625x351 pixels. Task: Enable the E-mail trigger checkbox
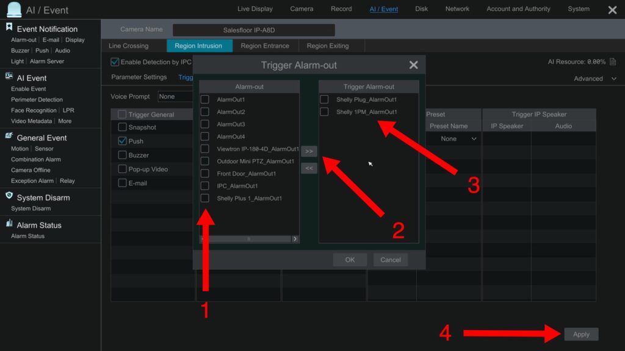click(122, 183)
